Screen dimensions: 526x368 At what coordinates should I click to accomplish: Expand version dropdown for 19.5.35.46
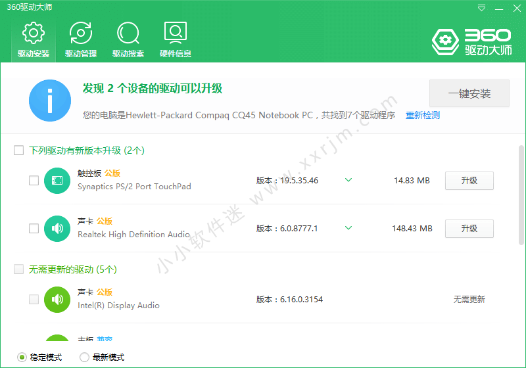[348, 180]
